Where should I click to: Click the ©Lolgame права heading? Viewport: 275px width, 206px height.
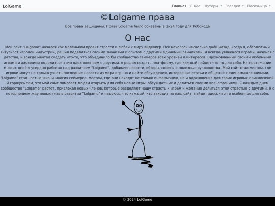click(137, 17)
